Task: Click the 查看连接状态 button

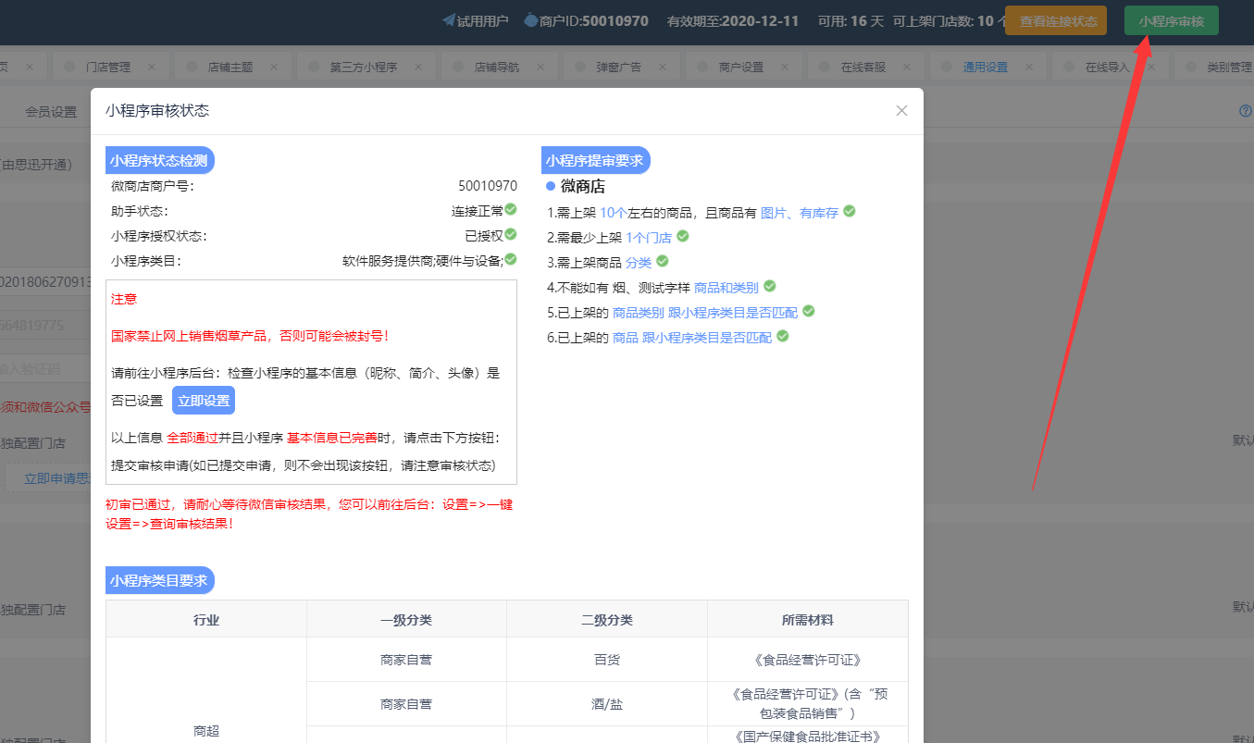Action: click(x=1056, y=21)
